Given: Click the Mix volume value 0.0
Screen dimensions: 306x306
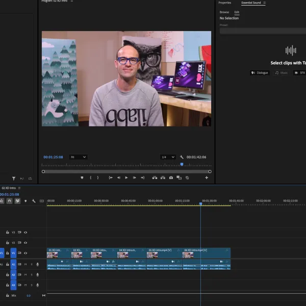Looking at the screenshot, I should pos(29,296).
